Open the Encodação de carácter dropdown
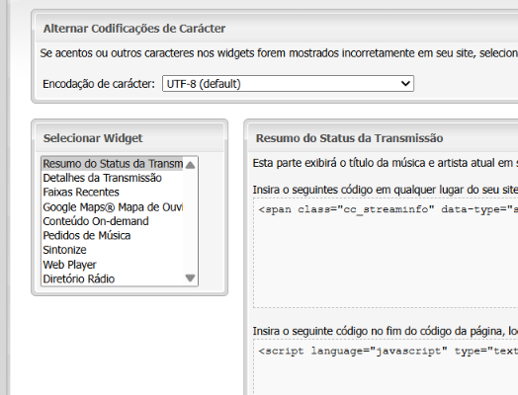This screenshot has width=518, height=395. click(x=288, y=84)
